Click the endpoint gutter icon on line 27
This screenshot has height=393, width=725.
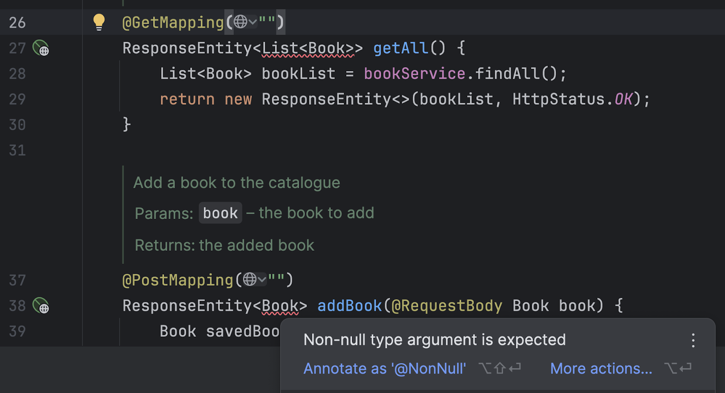coord(41,48)
